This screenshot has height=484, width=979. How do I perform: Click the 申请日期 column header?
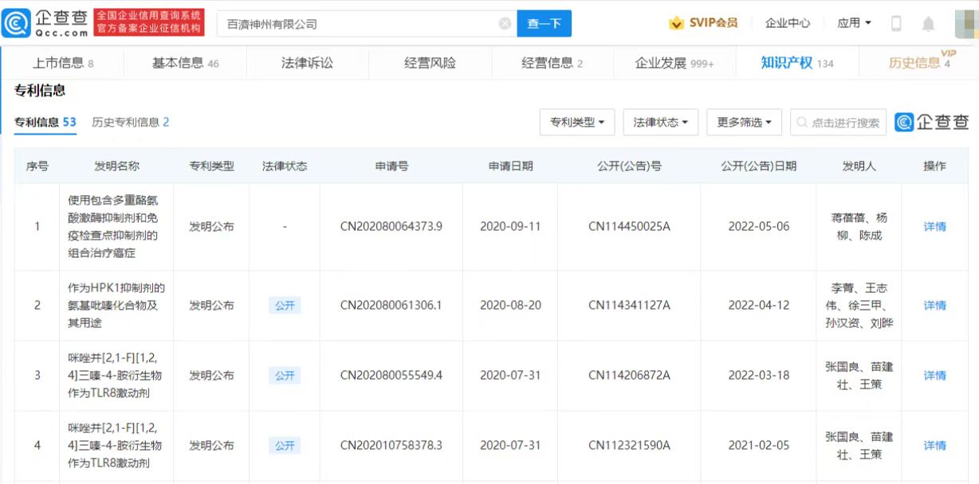point(510,166)
